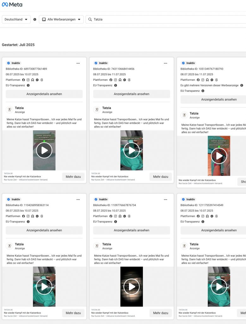Click Tatzia page name in ad 1104268958363114

click(19, 244)
